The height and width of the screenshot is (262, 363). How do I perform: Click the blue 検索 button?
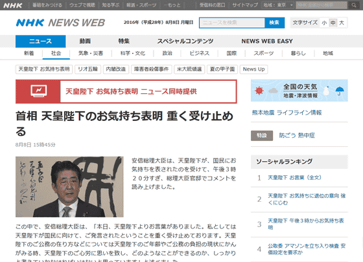pyautogui.click(x=274, y=23)
